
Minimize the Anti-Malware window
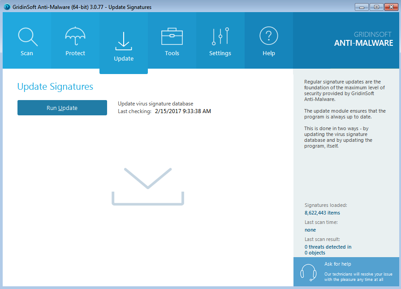coord(362,7)
